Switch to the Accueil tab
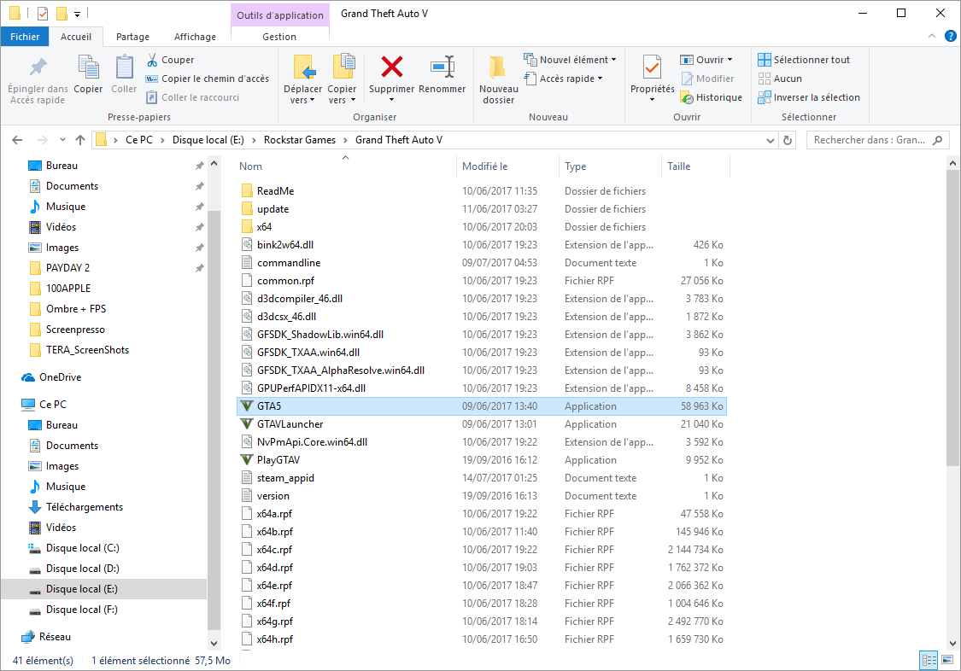 click(76, 37)
